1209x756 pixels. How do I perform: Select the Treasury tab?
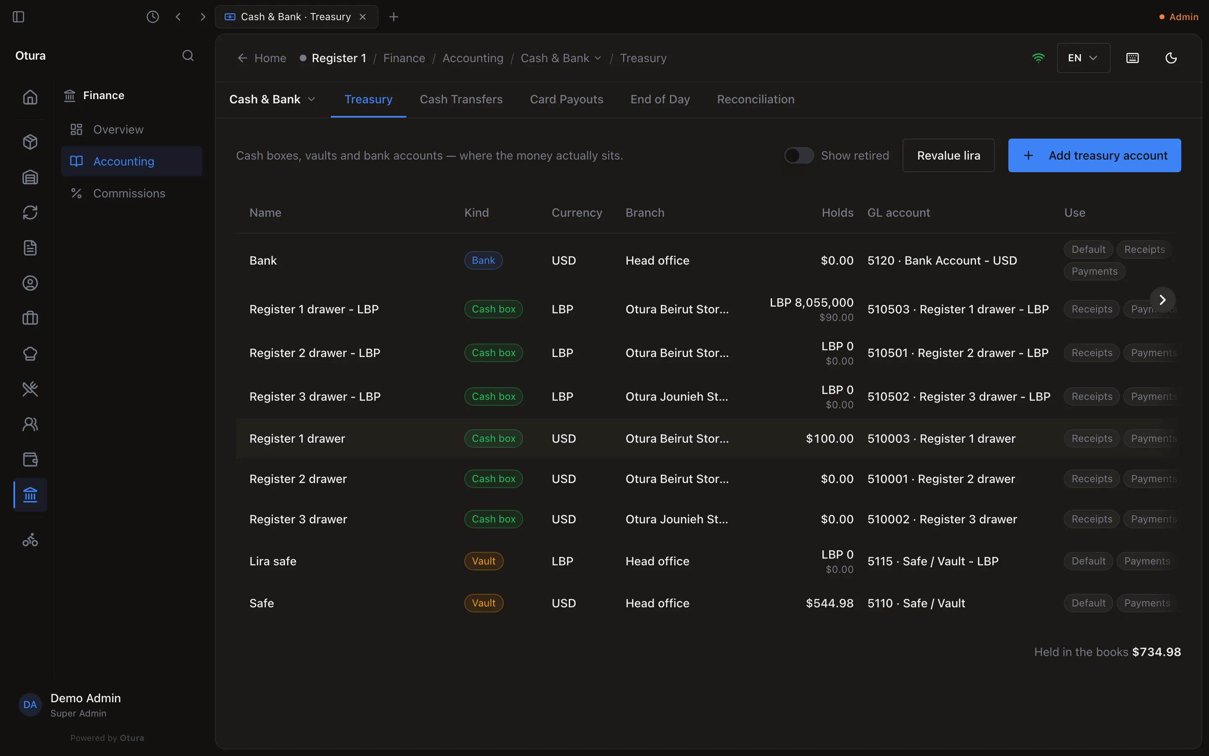pos(368,100)
